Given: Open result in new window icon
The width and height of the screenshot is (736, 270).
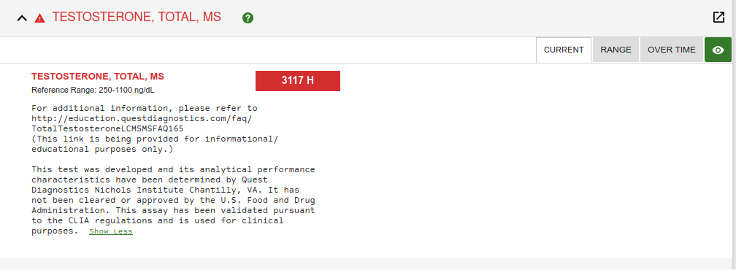Looking at the screenshot, I should point(718,18).
